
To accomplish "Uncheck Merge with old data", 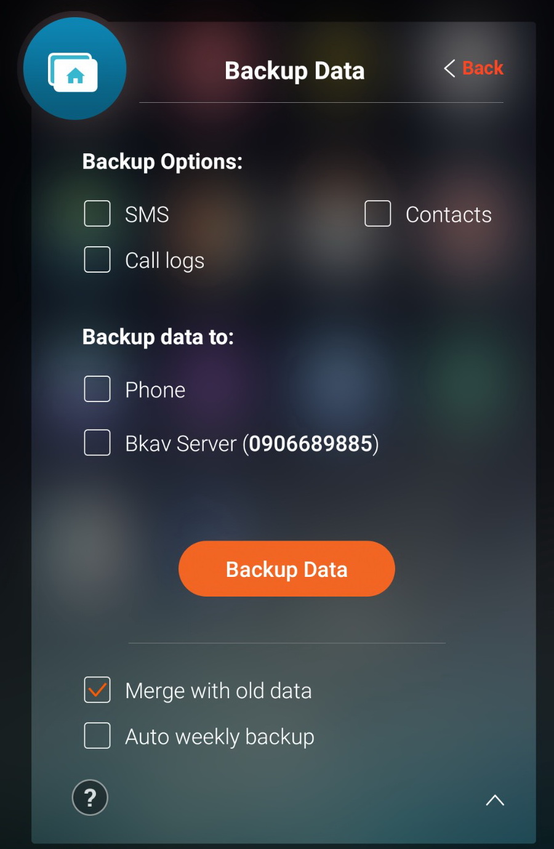I will (x=97, y=690).
